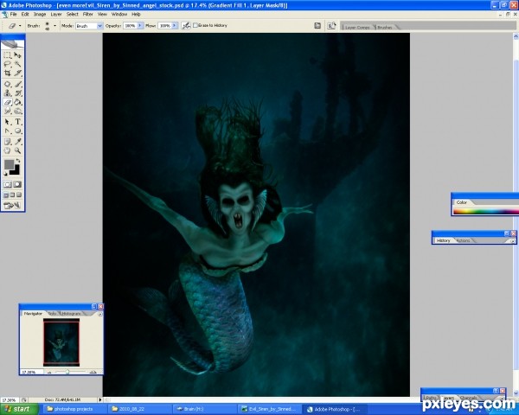Select the Eraser tool in toolbox
This screenshot has width=519, height=415.
(7, 102)
